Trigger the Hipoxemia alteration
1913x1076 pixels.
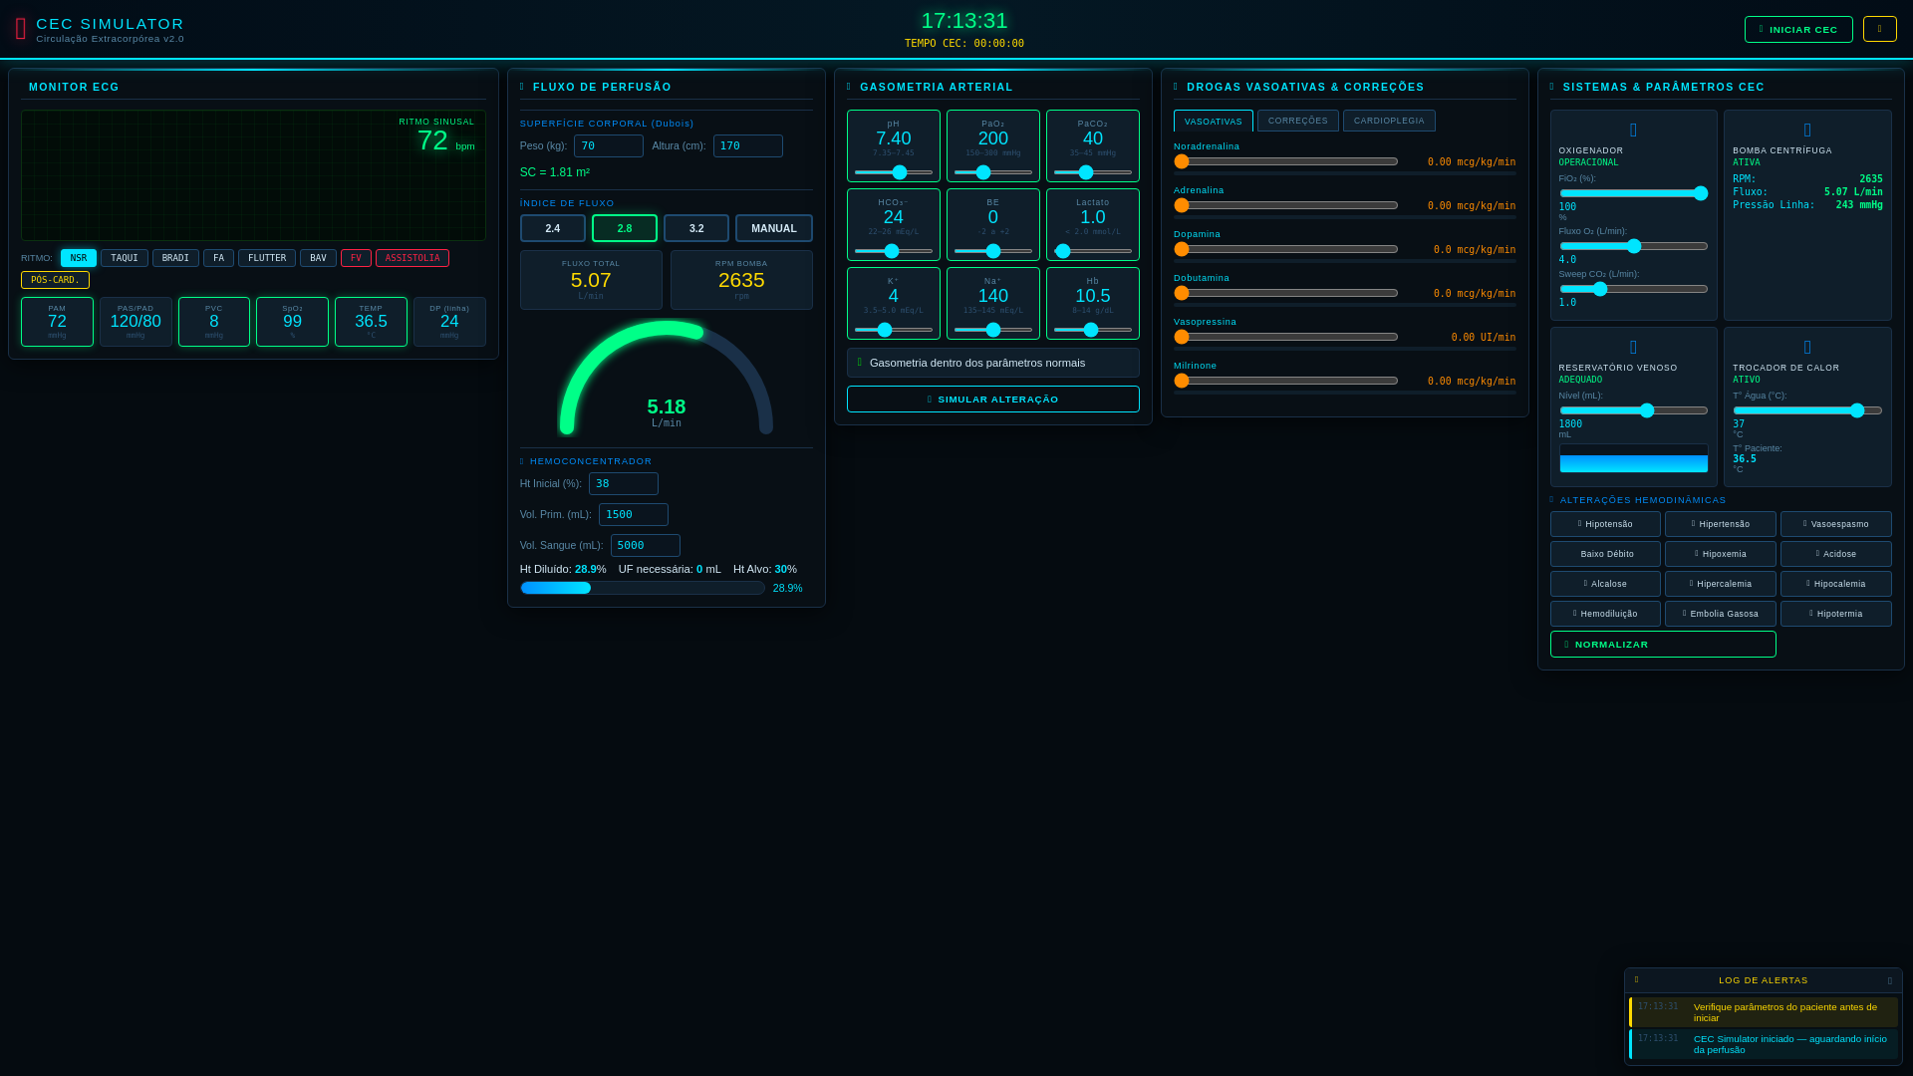point(1721,554)
